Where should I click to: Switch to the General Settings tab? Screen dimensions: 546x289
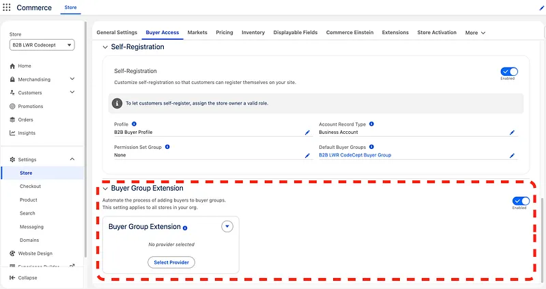pyautogui.click(x=117, y=32)
